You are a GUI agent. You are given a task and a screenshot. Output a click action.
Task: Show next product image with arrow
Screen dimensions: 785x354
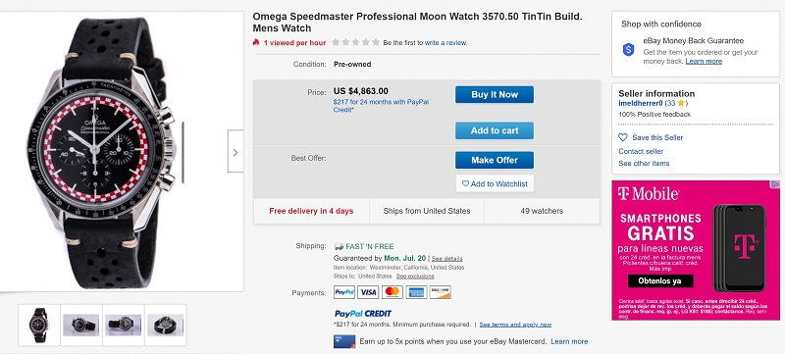coord(235,151)
